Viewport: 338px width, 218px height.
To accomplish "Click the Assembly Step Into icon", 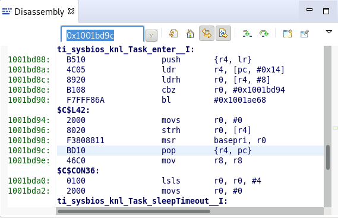I will click(247, 33).
